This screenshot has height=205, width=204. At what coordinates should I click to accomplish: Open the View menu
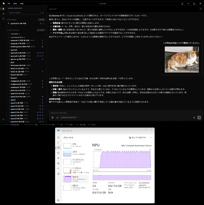15,4
